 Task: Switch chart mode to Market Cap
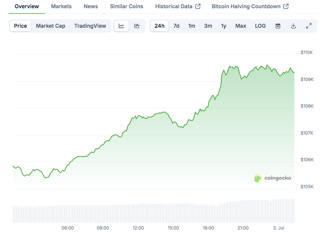51,26
